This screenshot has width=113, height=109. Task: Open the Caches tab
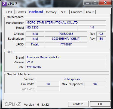tap(21, 12)
